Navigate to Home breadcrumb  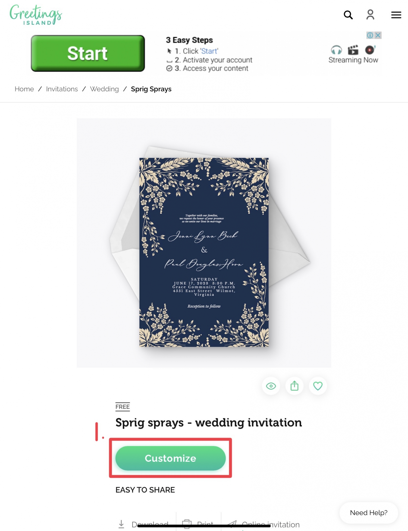[24, 89]
